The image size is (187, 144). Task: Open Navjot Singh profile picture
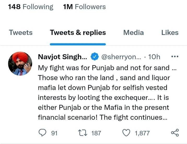(x=20, y=64)
